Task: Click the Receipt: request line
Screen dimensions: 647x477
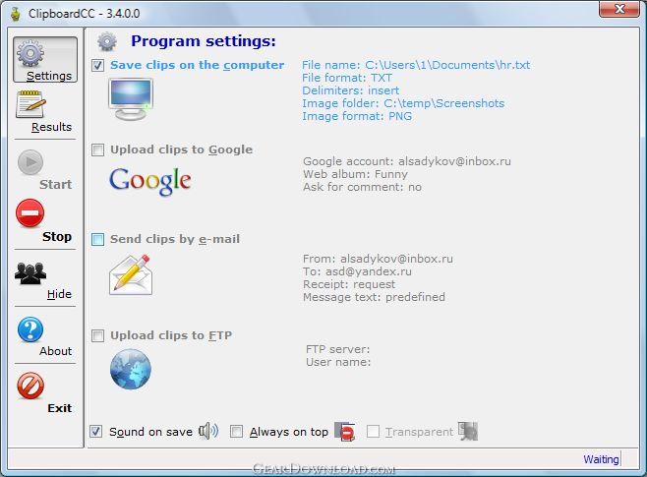Action: pyautogui.click(x=349, y=284)
